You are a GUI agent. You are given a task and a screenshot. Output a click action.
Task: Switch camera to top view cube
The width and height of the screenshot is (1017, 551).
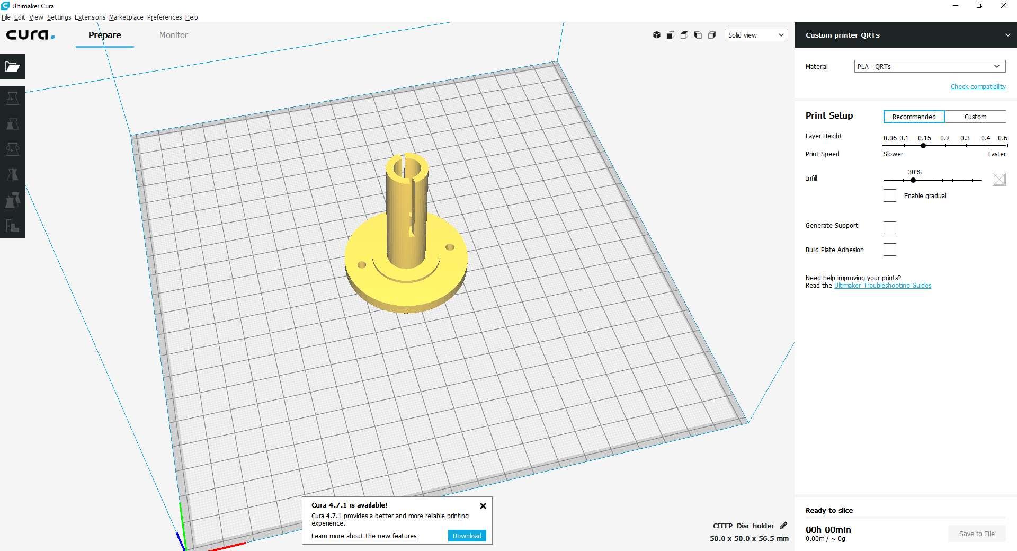[684, 35]
